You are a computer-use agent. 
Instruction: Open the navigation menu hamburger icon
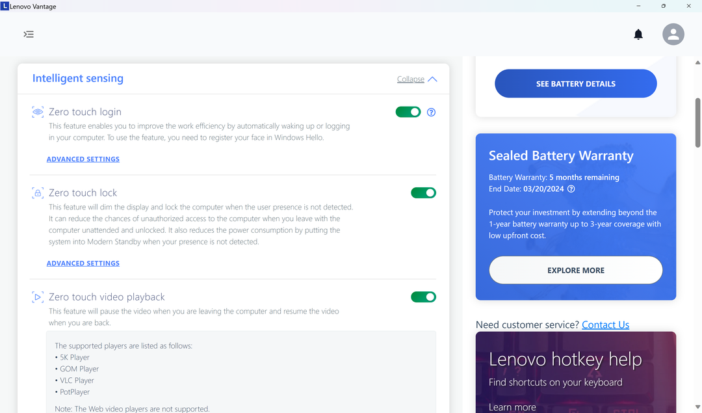point(29,34)
